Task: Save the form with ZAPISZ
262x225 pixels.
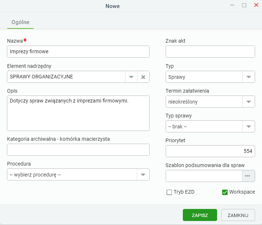Action: (x=200, y=215)
